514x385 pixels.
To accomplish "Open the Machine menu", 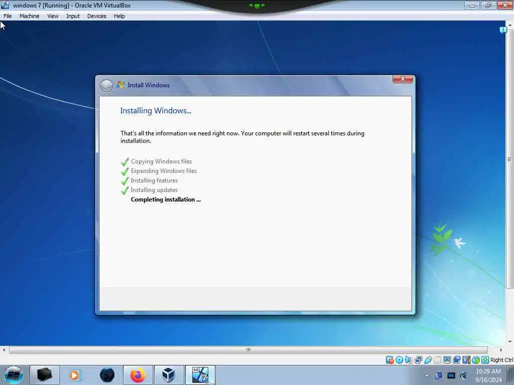I will tap(29, 16).
